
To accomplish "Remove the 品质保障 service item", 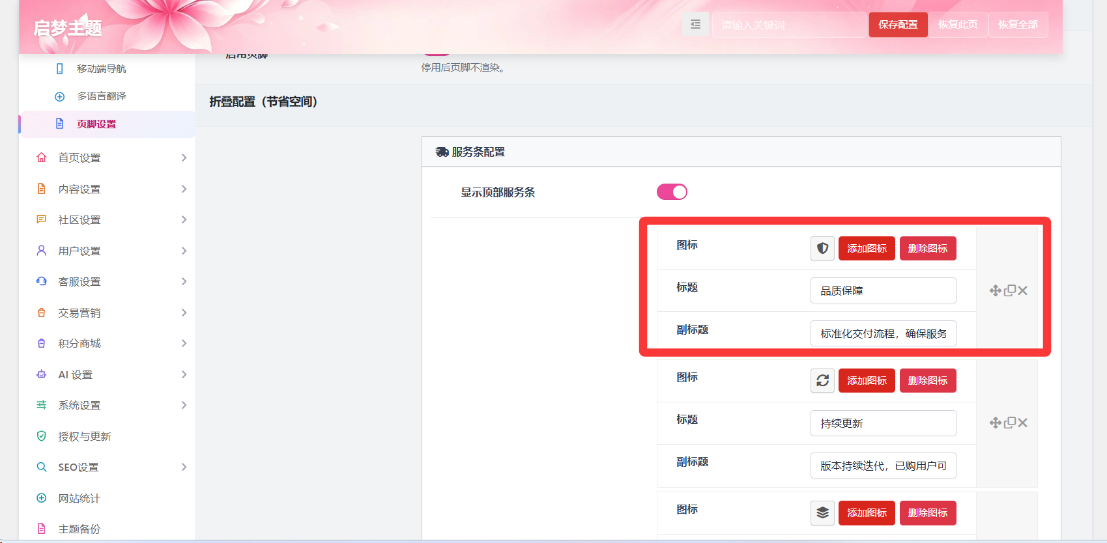I will pos(1023,290).
